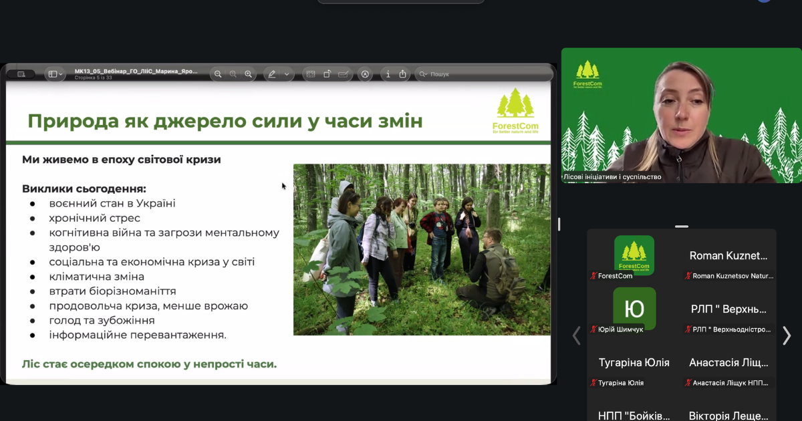Screen dimensions: 802x421
Task: Reset zoom to actual size icon
Action: [x=233, y=74]
